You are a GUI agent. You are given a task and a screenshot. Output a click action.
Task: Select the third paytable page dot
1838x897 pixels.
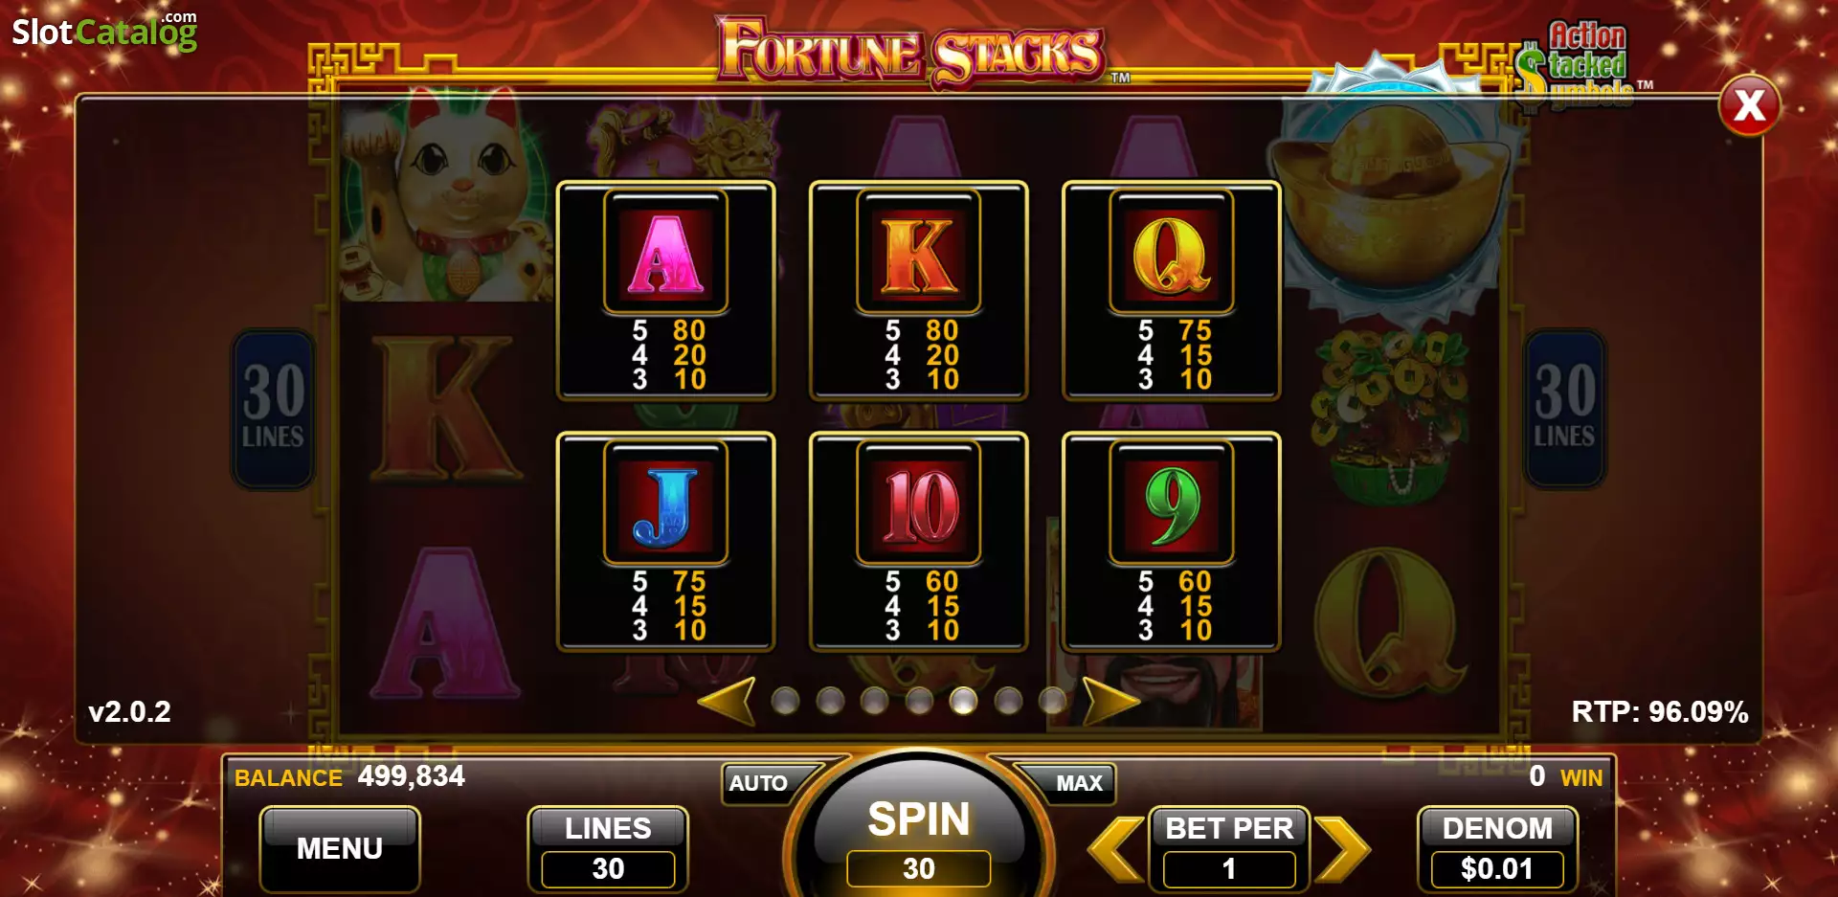874,701
